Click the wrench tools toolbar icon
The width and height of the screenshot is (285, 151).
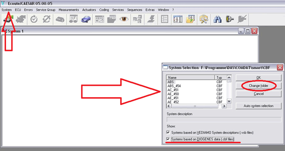[x=203, y=19]
